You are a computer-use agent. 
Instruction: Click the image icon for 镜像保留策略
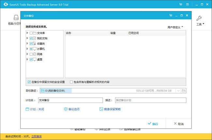click(101, 109)
